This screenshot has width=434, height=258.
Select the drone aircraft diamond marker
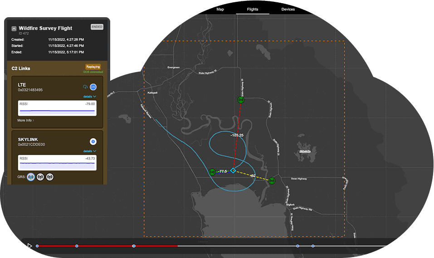pos(233,170)
